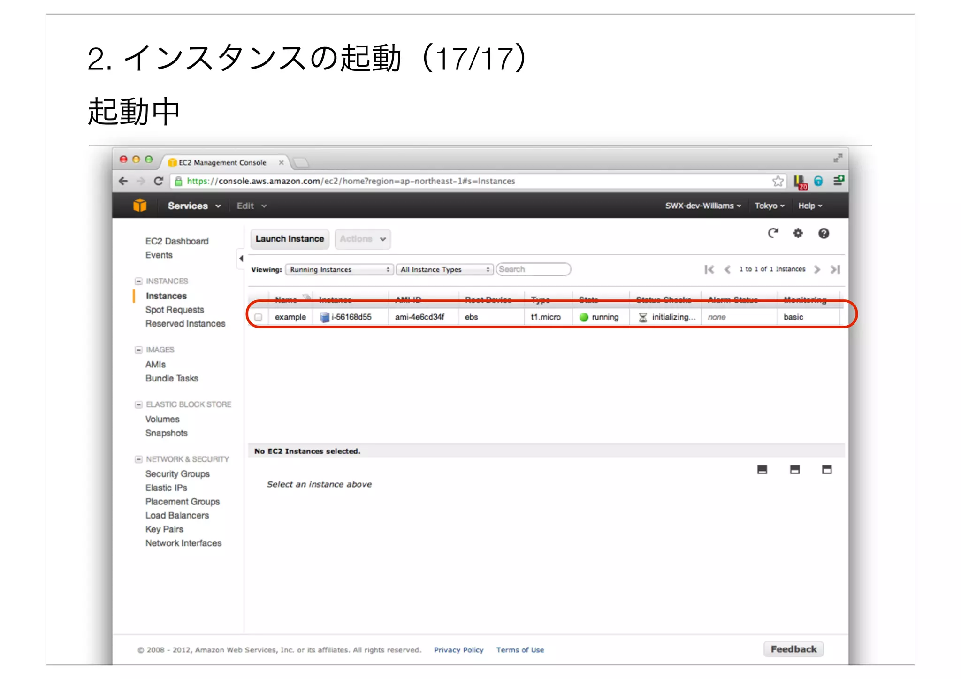Open the All Instance Types dropdown
Viewport: 961px width, 679px height.
tap(444, 269)
